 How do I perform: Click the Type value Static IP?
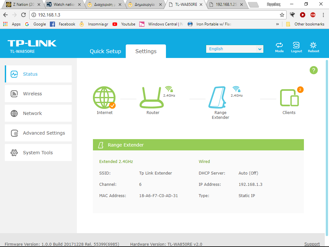coord(247,195)
